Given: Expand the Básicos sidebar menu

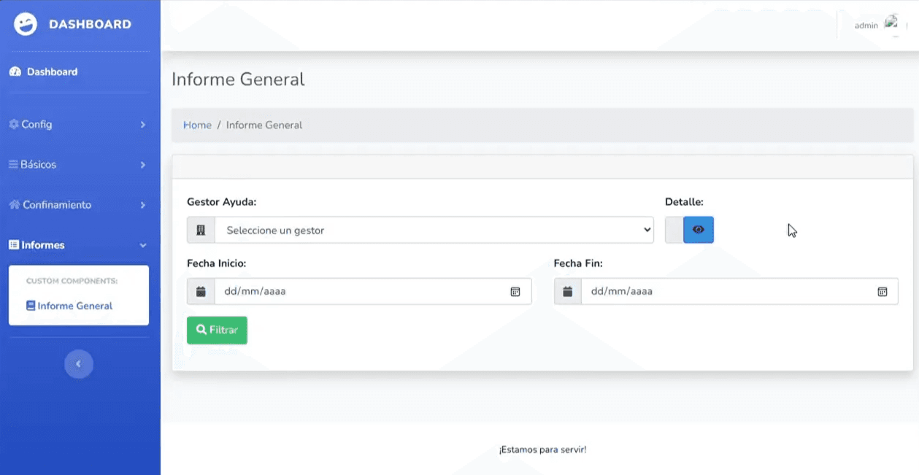Looking at the screenshot, I should 77,165.
